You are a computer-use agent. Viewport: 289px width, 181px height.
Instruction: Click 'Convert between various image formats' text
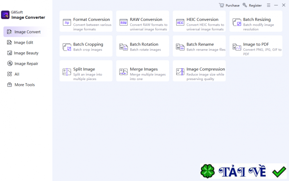pyautogui.click(x=92, y=27)
